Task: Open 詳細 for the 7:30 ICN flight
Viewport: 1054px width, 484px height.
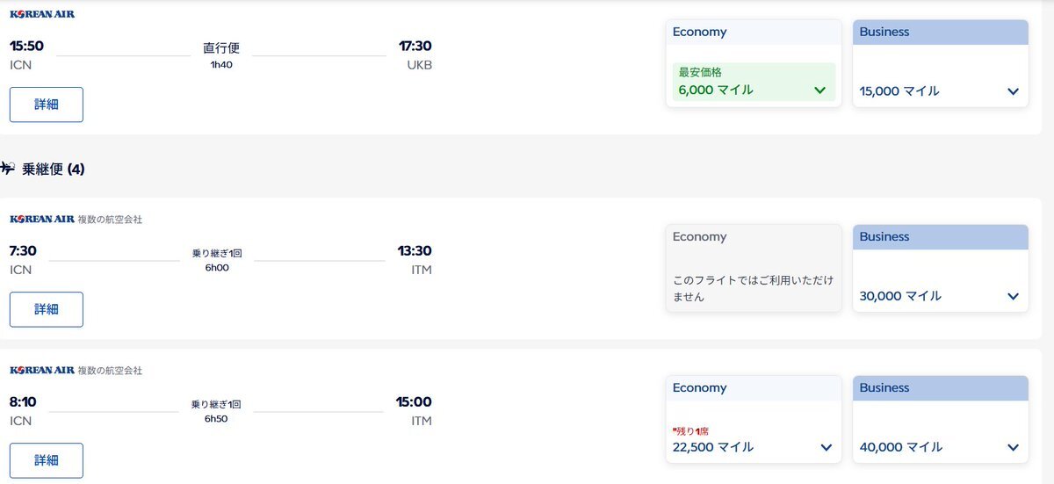Action: click(x=47, y=309)
